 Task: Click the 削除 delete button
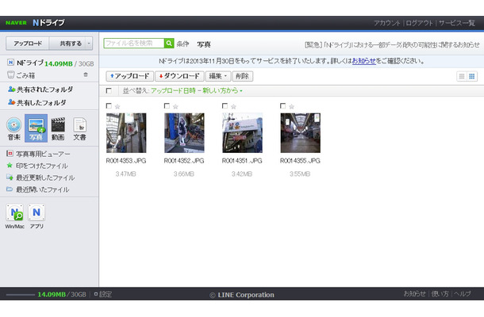[243, 76]
